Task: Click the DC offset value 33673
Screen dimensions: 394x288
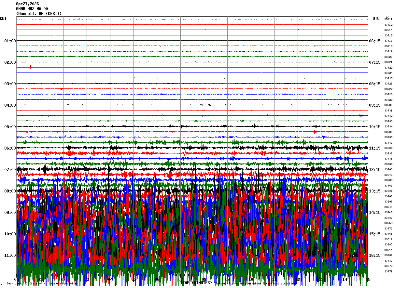Action: 388,266
